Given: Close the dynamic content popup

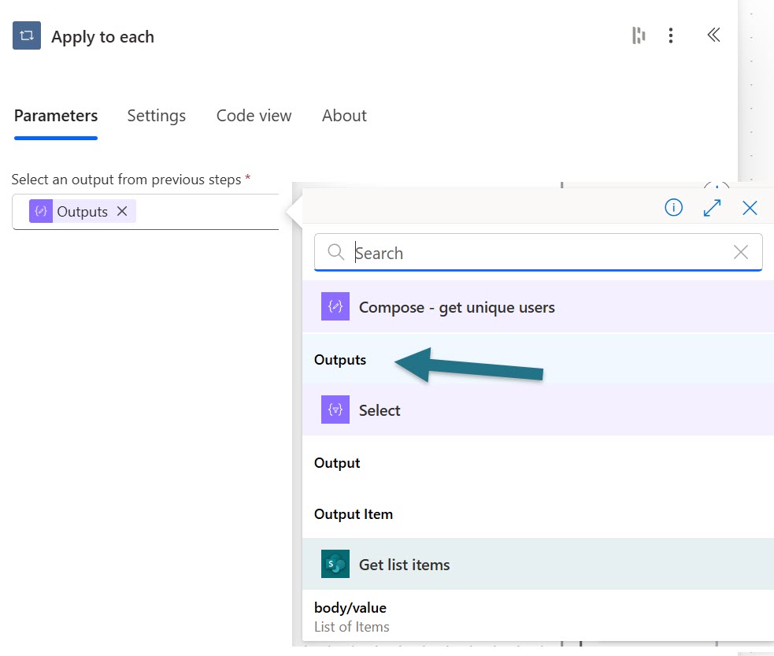Looking at the screenshot, I should pos(750,208).
